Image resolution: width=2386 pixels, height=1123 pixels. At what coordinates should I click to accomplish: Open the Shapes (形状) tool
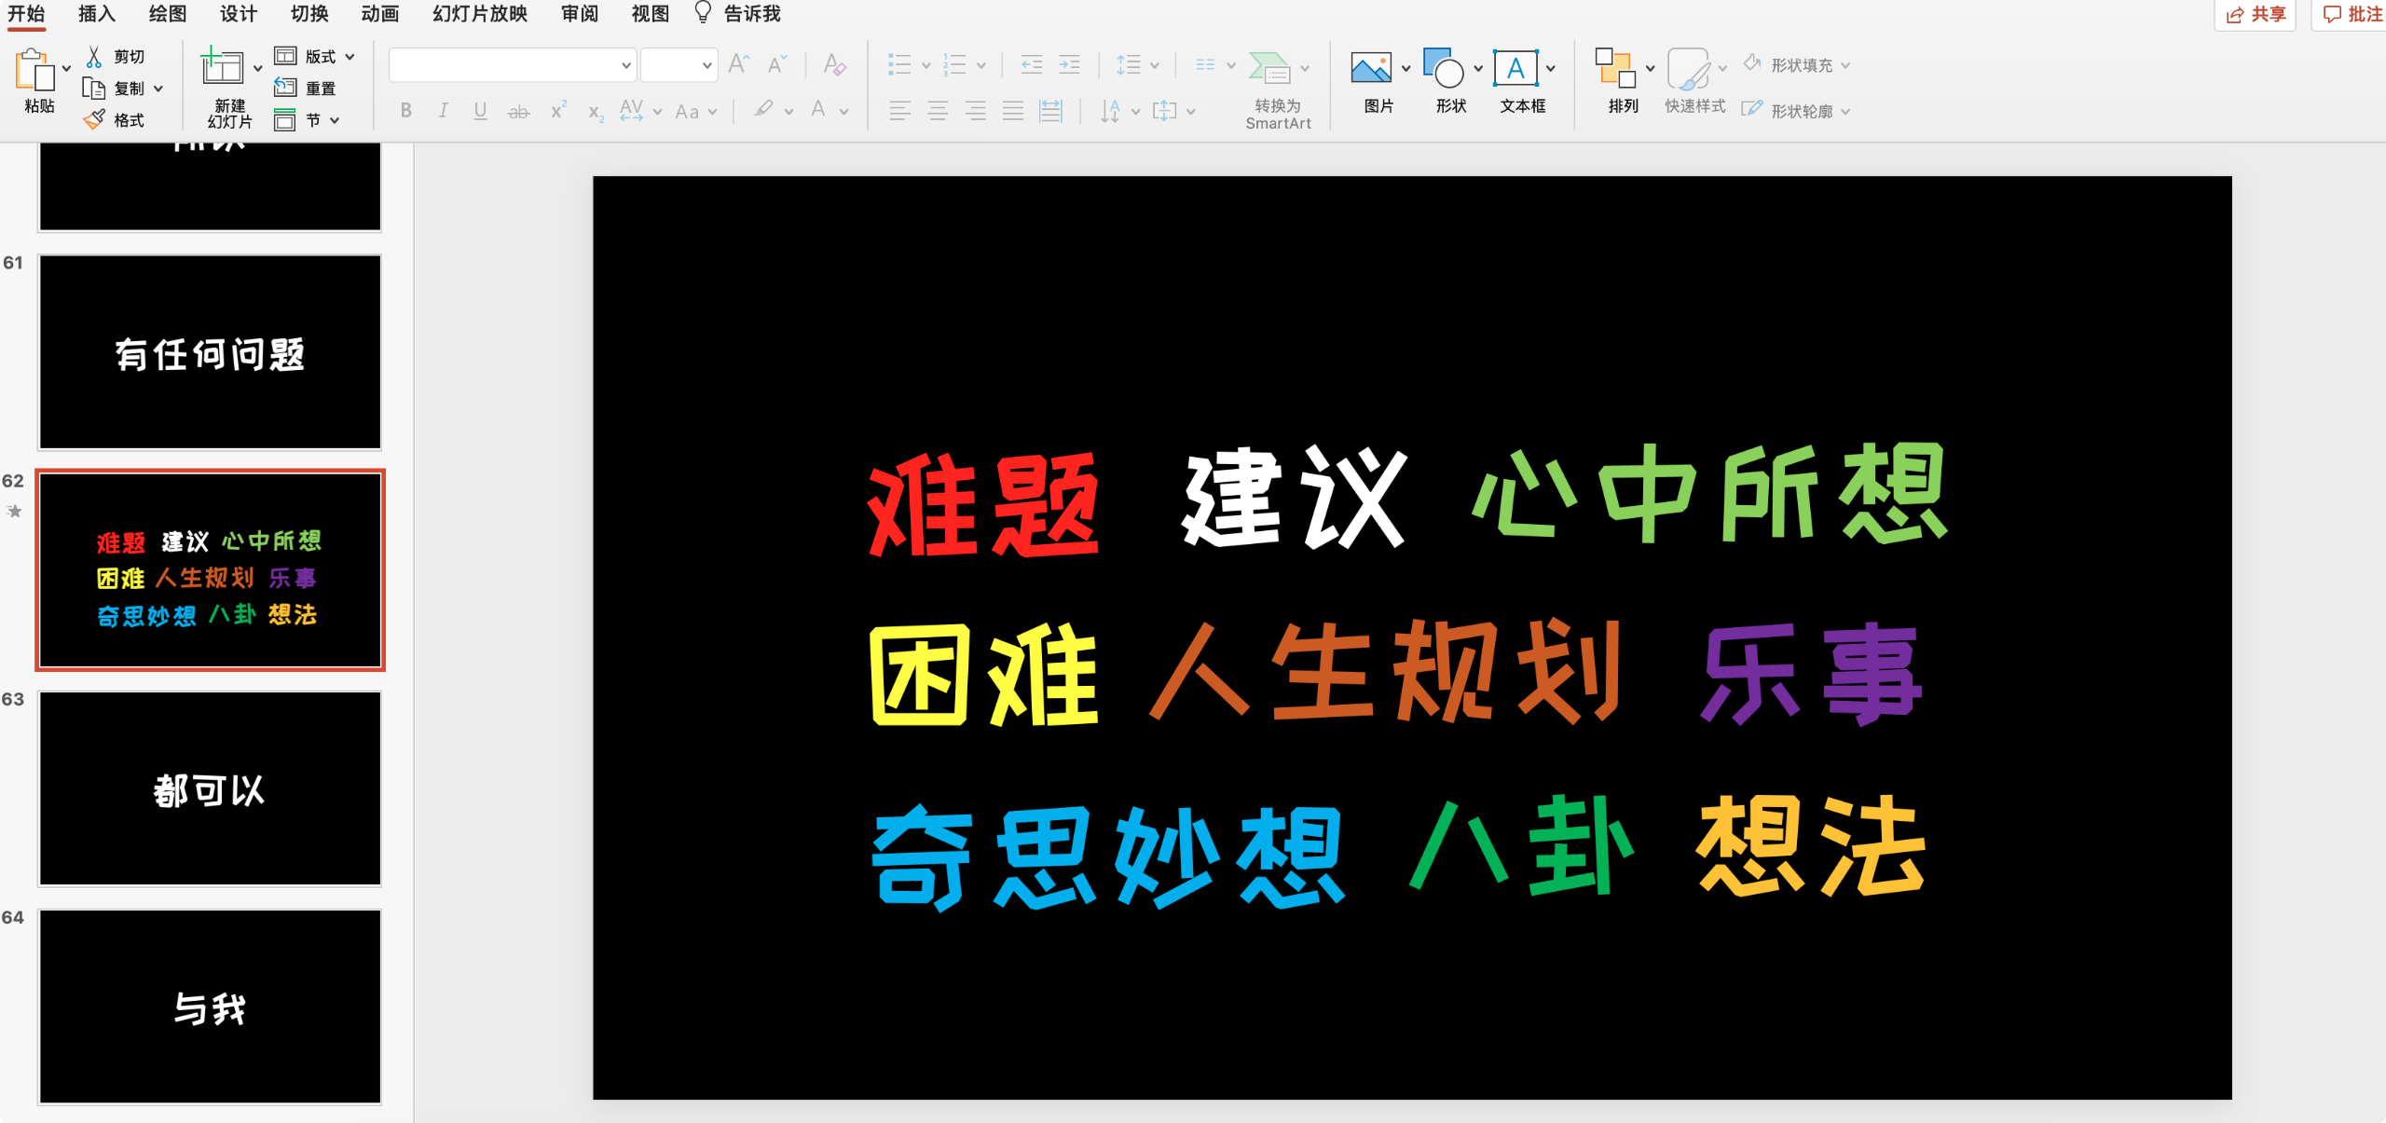coord(1444,69)
